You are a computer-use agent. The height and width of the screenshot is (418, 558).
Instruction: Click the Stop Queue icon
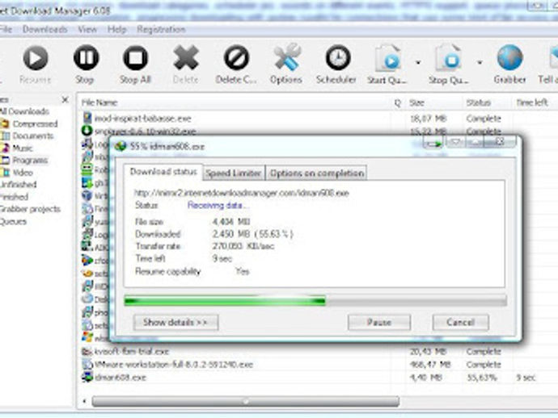(x=448, y=58)
